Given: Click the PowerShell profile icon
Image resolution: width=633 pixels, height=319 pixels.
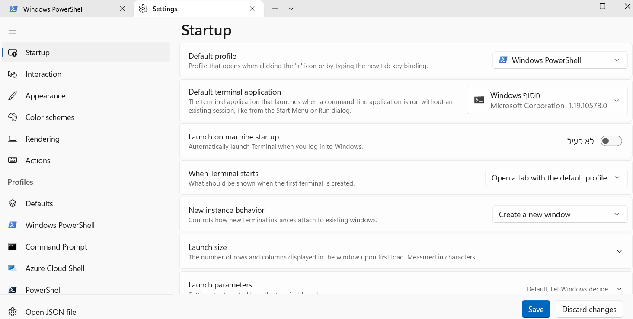Looking at the screenshot, I should (x=13, y=290).
